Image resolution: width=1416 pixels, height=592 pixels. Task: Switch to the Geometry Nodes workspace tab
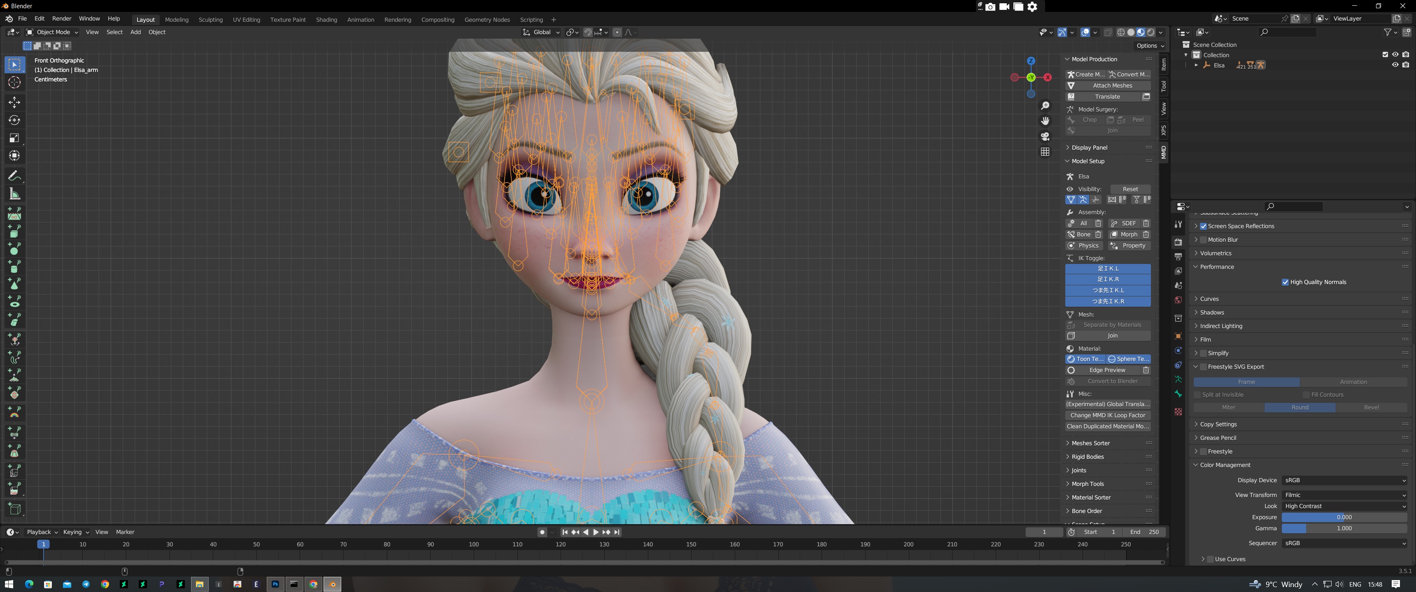point(487,20)
